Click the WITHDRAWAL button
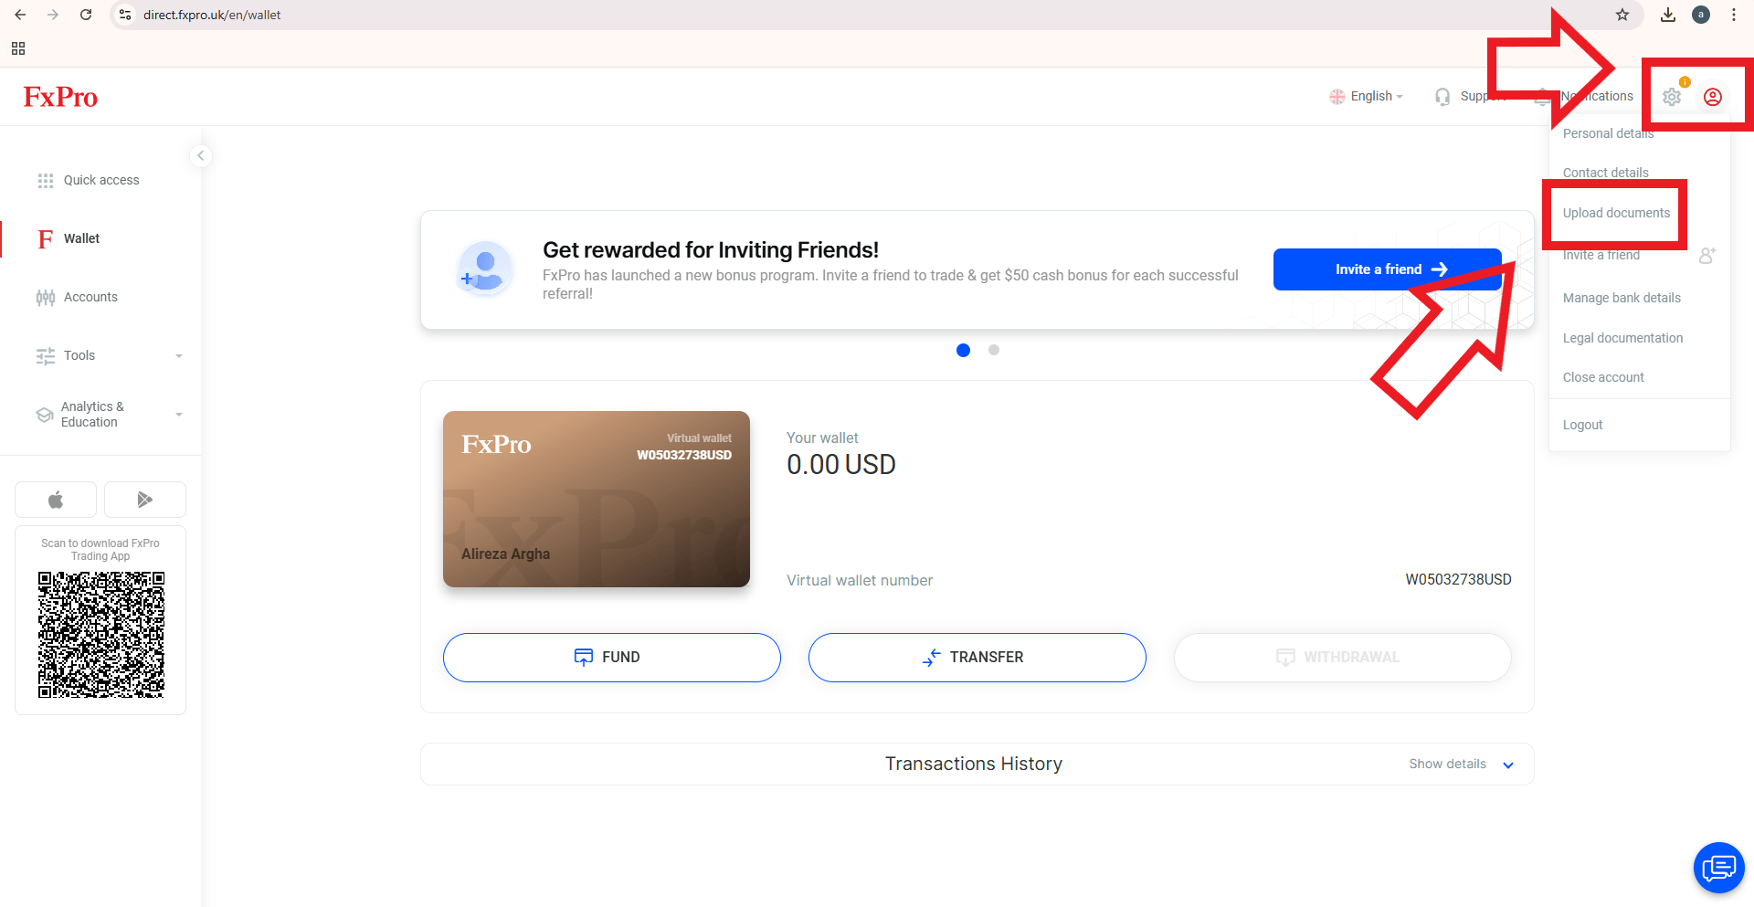The width and height of the screenshot is (1754, 907). click(x=1343, y=658)
